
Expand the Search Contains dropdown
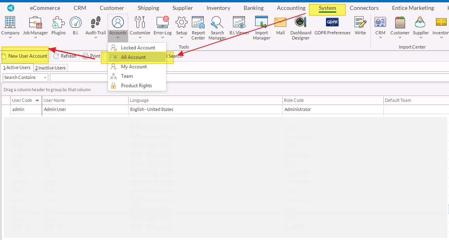(45, 77)
